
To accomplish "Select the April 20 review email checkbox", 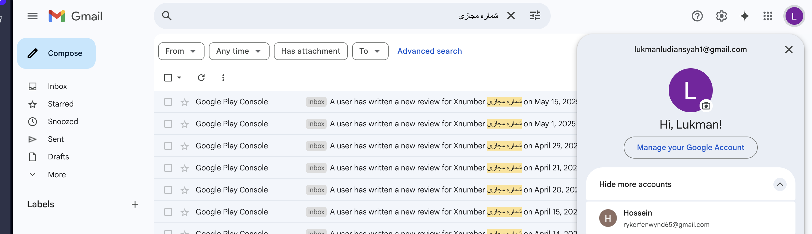I will tap(168, 190).
